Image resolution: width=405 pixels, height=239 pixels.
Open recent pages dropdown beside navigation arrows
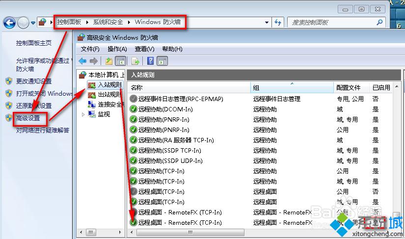(x=33, y=23)
